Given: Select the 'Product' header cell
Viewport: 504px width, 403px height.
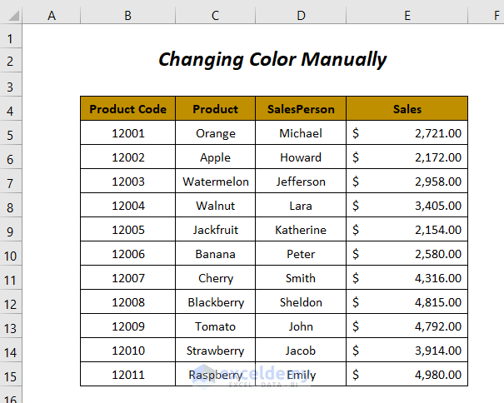Looking at the screenshot, I should (x=216, y=108).
